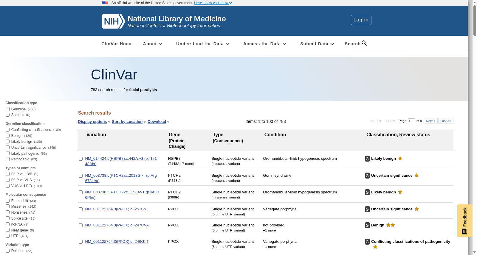Click the G badge for PTCH2 I386F row
The height and width of the screenshot is (255, 477).
click(367, 192)
